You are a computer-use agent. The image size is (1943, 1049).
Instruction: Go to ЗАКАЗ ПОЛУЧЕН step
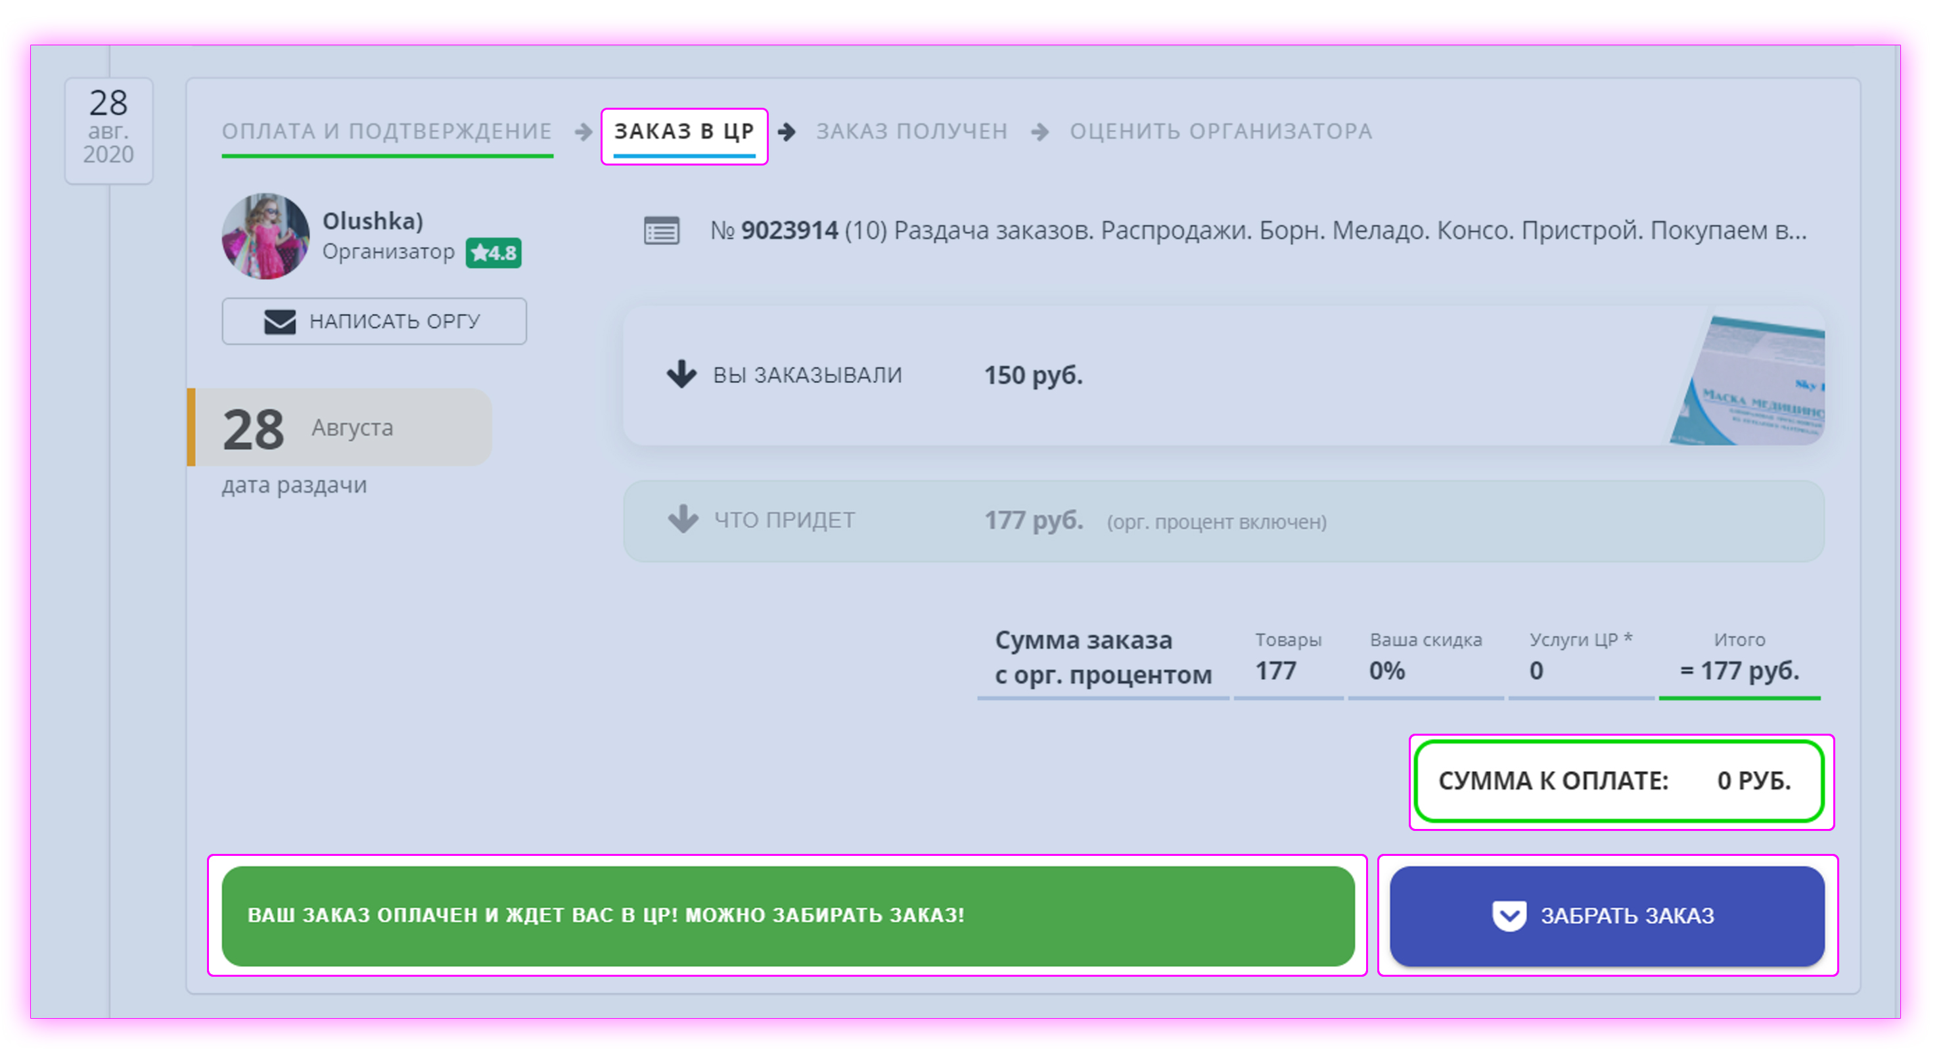click(912, 132)
